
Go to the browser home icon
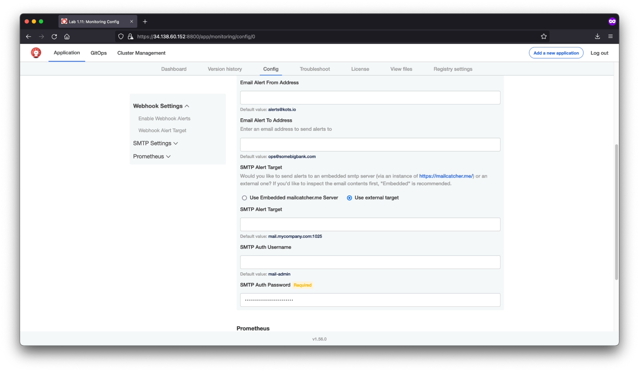tap(67, 36)
